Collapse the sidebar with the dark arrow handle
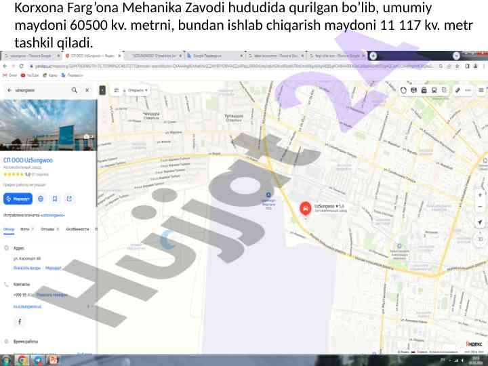 [102, 89]
